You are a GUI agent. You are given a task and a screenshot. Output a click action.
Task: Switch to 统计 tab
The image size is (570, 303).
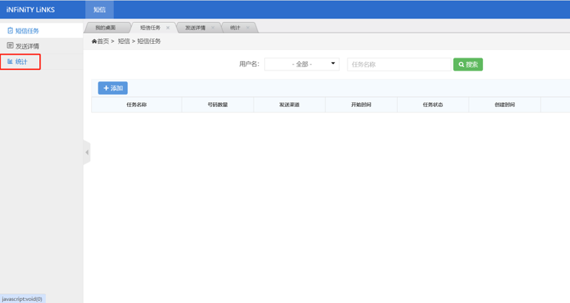click(x=235, y=28)
